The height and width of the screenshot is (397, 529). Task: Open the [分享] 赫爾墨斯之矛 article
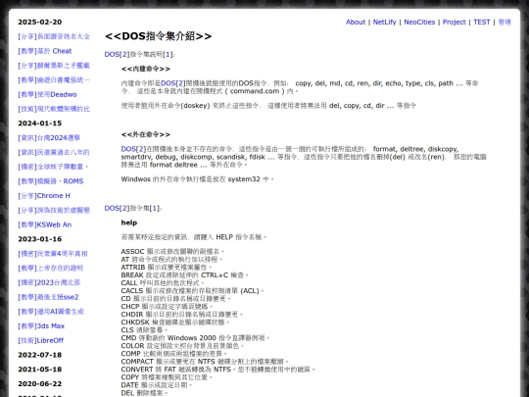(54, 66)
